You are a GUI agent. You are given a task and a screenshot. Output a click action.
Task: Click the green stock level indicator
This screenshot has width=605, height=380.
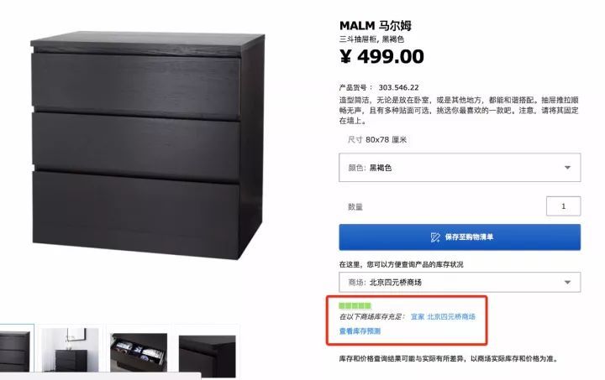(355, 305)
